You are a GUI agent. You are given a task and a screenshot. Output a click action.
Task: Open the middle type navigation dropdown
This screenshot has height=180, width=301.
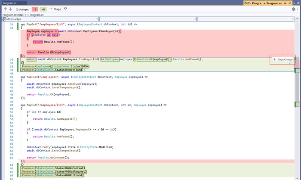coord(148,19)
